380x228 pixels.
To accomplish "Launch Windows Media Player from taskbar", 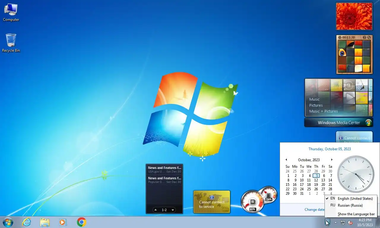I will [63, 222].
